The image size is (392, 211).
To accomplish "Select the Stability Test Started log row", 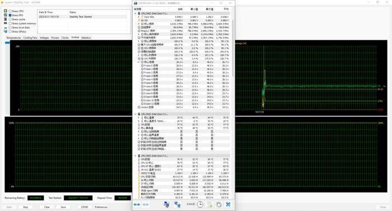I will (82, 17).
